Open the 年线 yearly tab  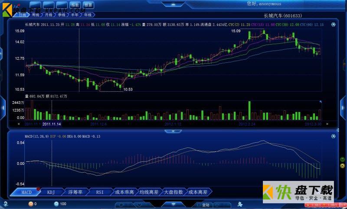pos(88,15)
